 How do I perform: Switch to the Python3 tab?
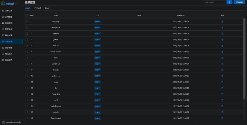click(x=38, y=8)
